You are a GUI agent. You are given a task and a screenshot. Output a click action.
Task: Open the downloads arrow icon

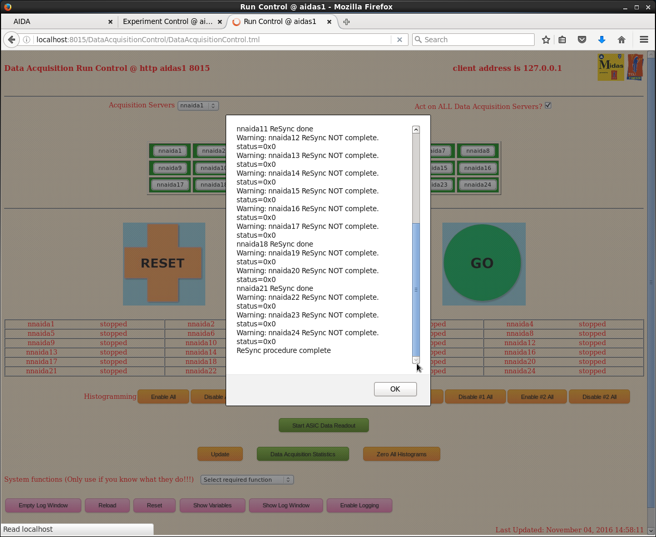click(601, 40)
